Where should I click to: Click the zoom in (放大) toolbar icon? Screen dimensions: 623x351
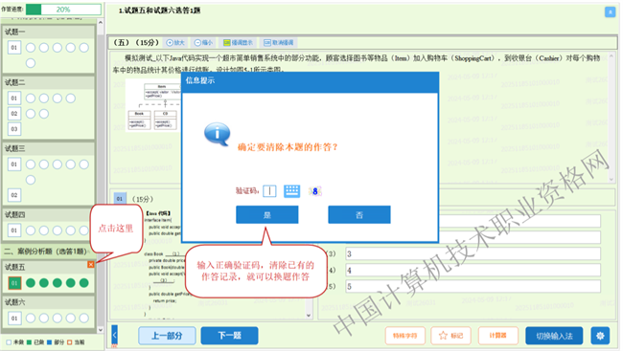tap(175, 43)
